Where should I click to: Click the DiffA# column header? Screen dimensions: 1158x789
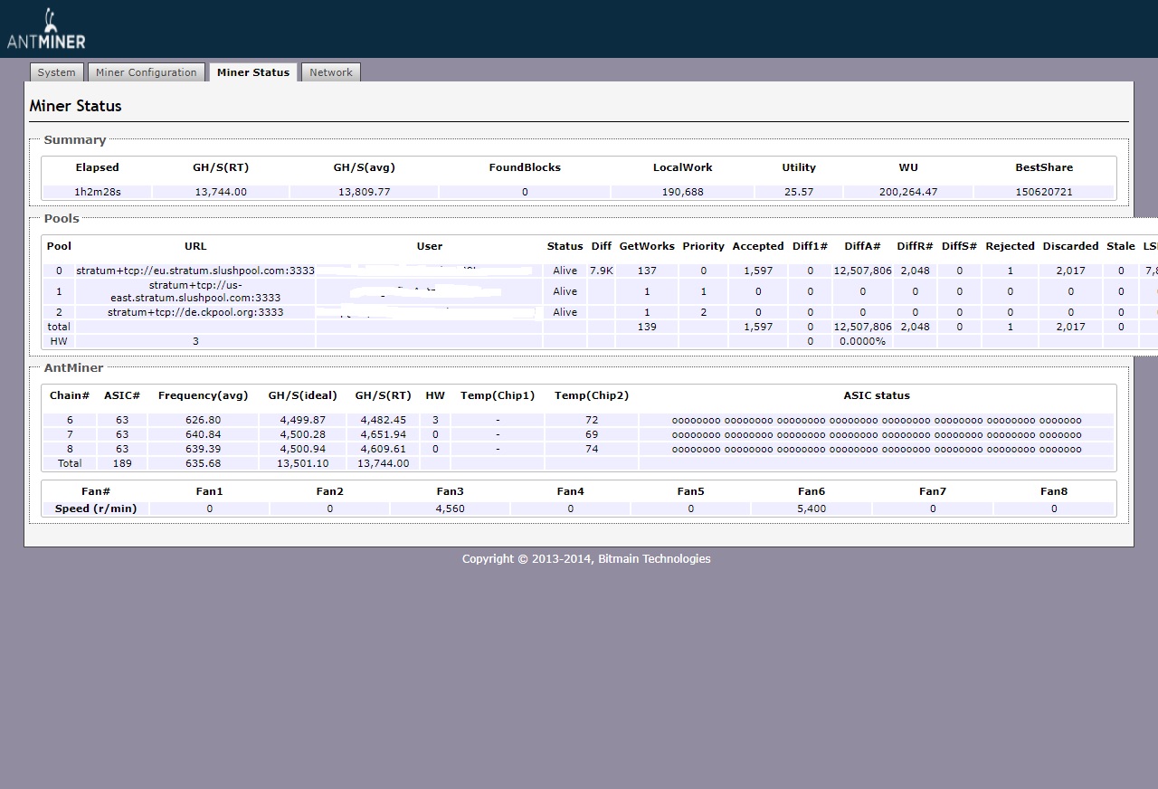coord(862,246)
